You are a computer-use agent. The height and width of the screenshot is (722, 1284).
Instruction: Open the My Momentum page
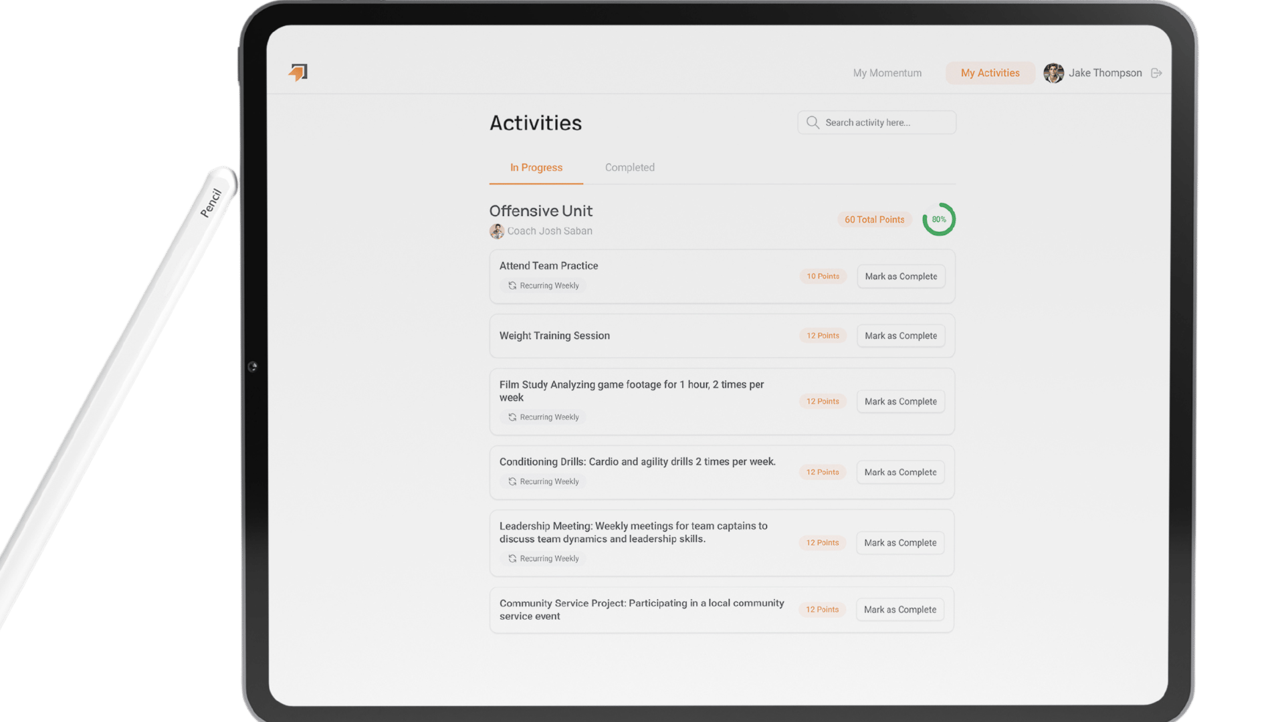[887, 73]
